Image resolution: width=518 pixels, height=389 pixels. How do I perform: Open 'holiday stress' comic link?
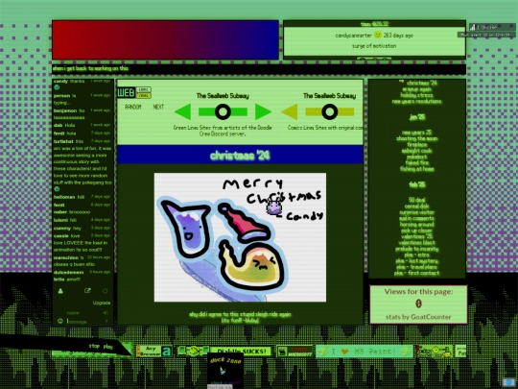[416, 95]
